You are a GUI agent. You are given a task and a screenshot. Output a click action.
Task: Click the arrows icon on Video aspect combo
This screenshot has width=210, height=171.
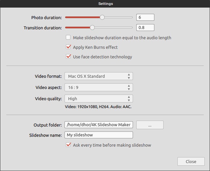click(129, 87)
